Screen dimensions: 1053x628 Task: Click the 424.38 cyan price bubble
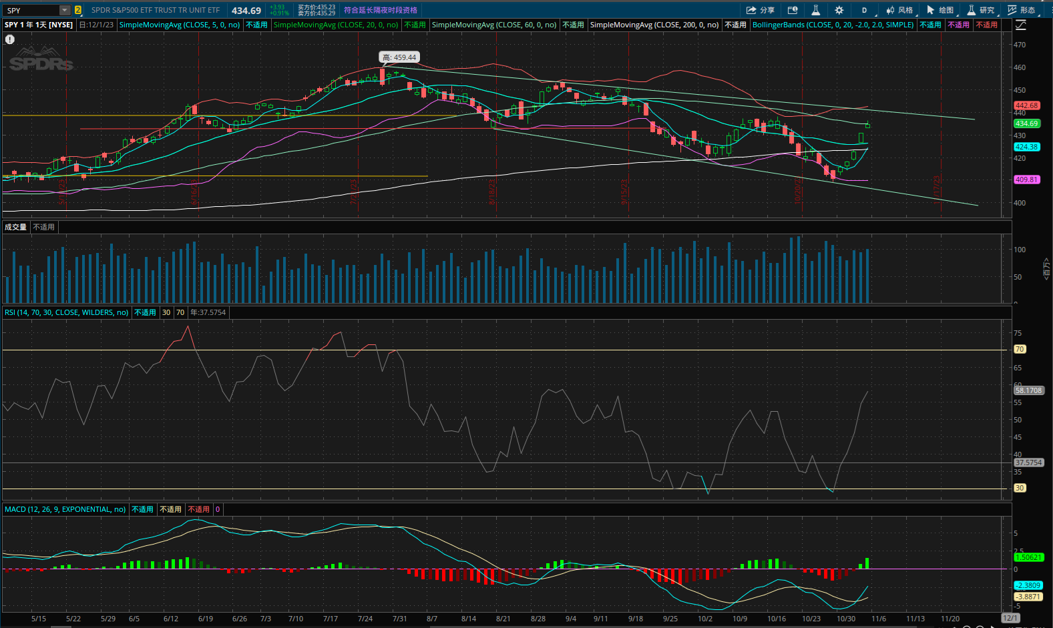pos(1026,147)
